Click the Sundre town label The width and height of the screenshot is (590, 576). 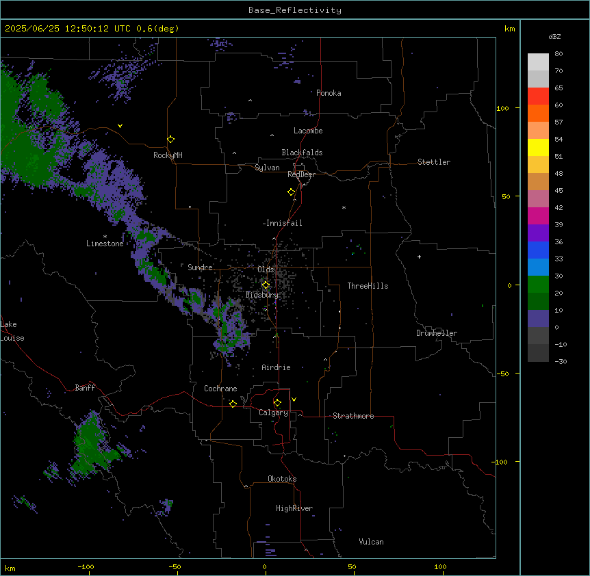click(x=200, y=267)
